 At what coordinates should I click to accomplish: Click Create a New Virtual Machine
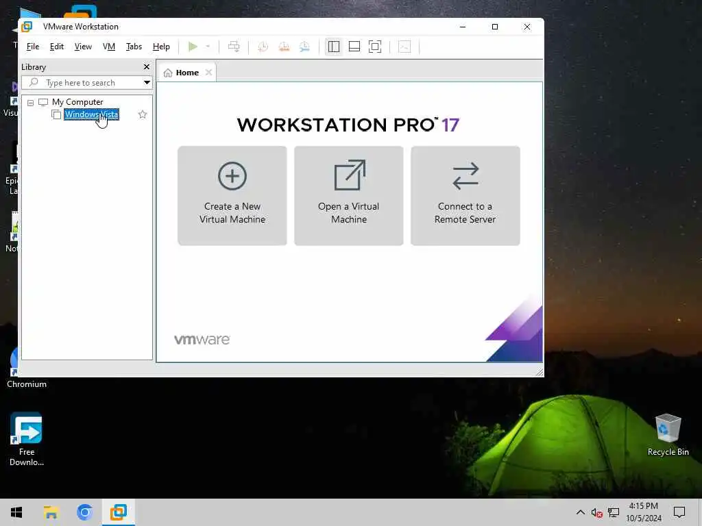pos(232,195)
